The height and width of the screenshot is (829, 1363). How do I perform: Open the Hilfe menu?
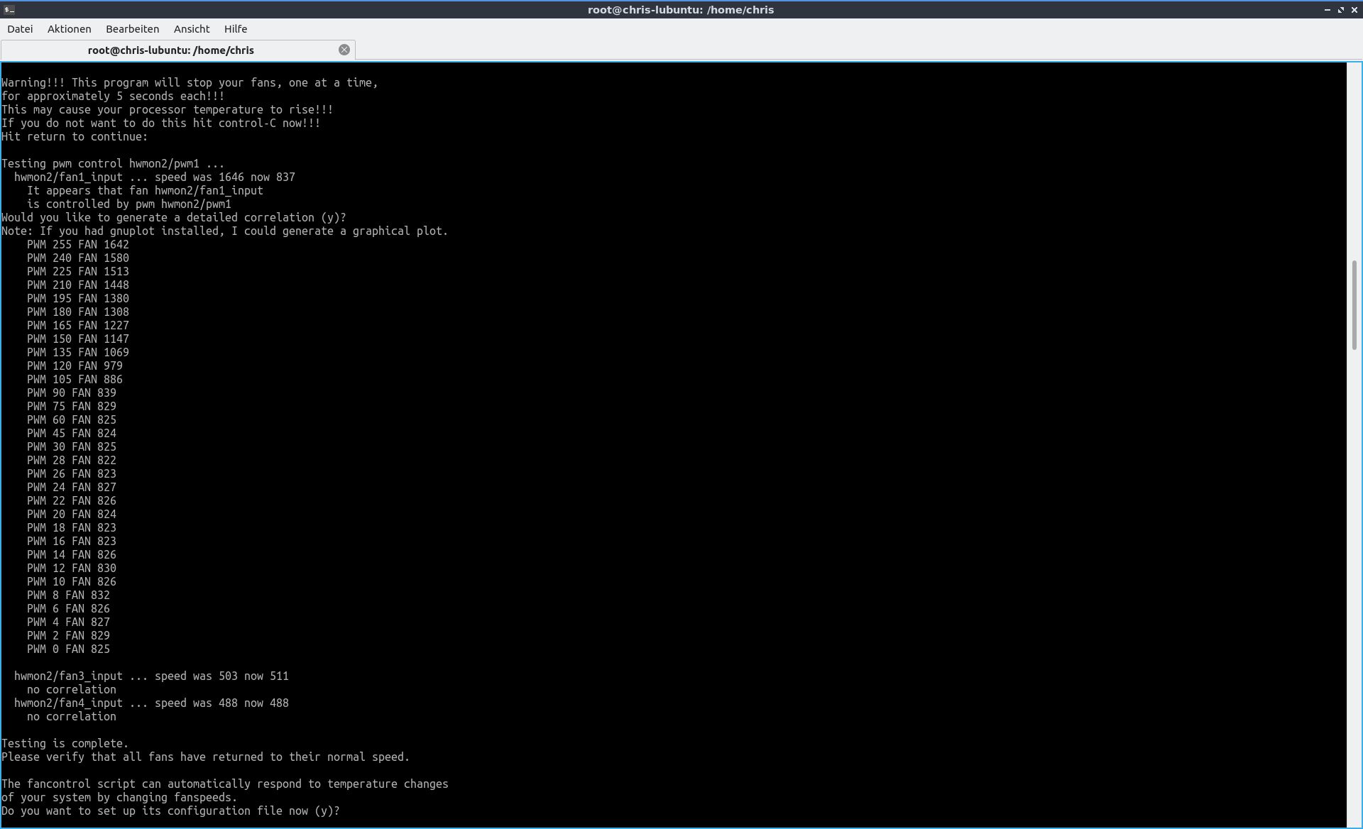(x=236, y=29)
